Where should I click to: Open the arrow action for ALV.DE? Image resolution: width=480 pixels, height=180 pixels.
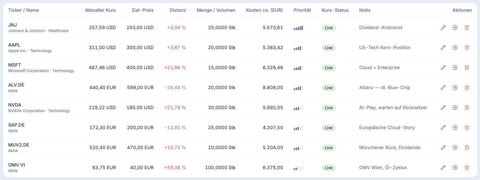pos(455,88)
